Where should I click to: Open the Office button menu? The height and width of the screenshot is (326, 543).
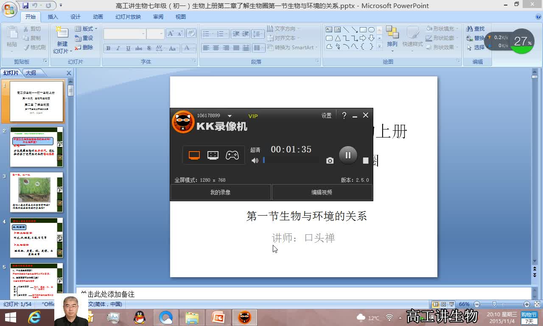[9, 8]
